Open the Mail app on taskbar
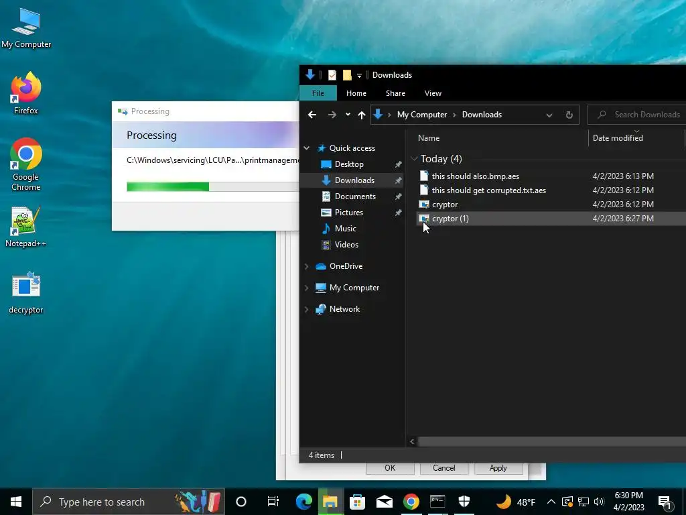Viewport: 686px width, 515px height. (384, 502)
